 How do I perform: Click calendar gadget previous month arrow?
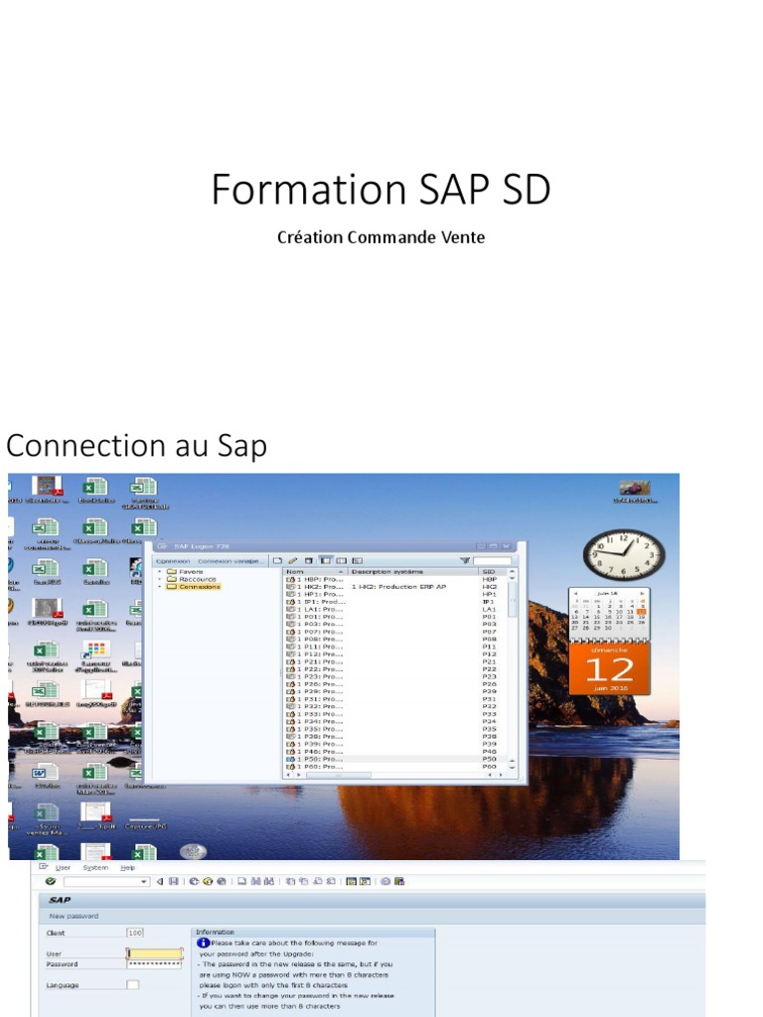pyautogui.click(x=575, y=594)
